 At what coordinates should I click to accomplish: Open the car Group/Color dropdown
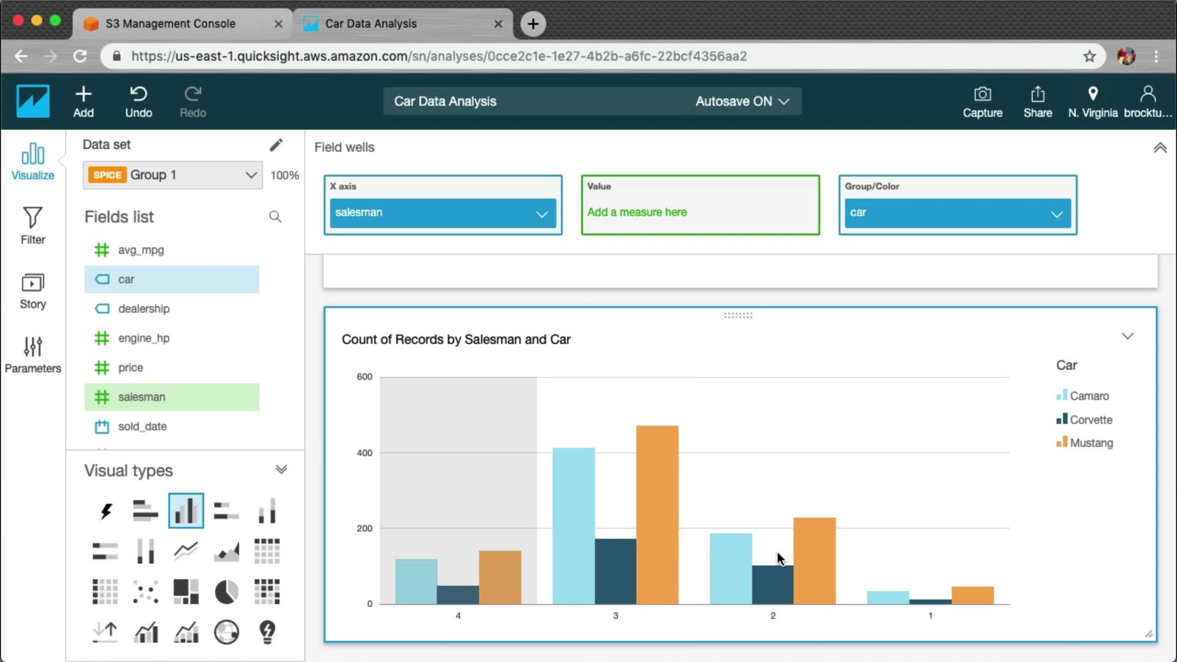click(1056, 214)
